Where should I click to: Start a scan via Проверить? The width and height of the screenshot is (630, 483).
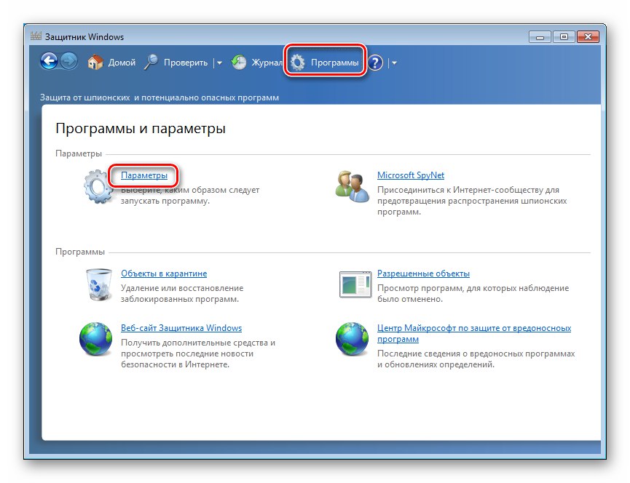(x=186, y=63)
